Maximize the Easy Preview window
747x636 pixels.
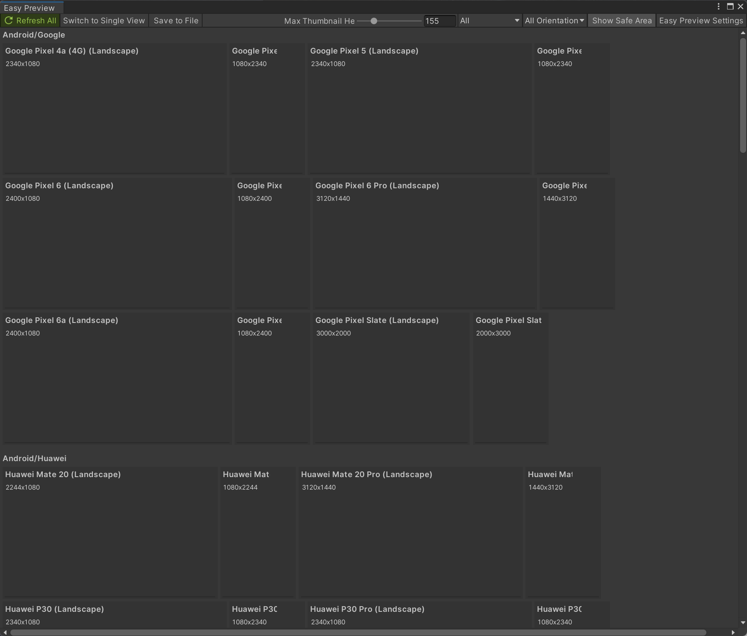coord(730,6)
